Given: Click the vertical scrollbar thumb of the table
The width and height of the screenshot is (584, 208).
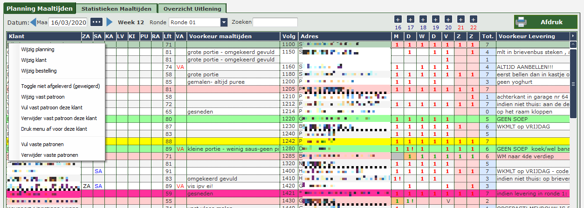Looking at the screenshot, I should (573, 84).
